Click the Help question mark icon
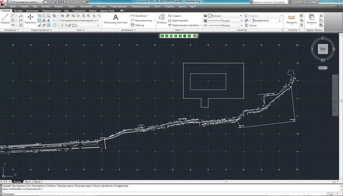 [x=314, y=2]
